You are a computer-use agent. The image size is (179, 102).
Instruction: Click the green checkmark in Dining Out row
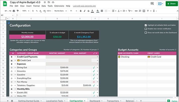[x=94, y=67]
